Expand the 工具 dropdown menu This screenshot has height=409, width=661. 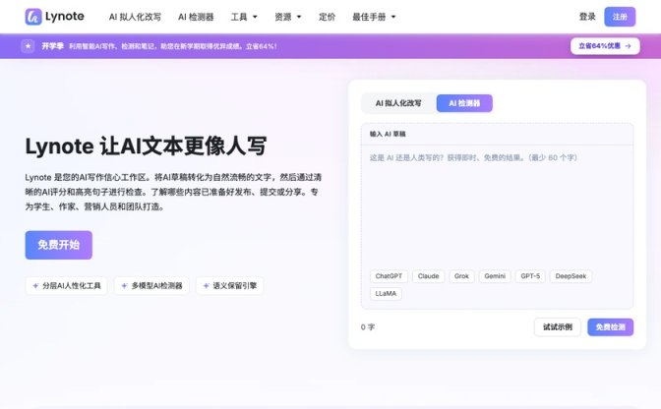coord(244,17)
